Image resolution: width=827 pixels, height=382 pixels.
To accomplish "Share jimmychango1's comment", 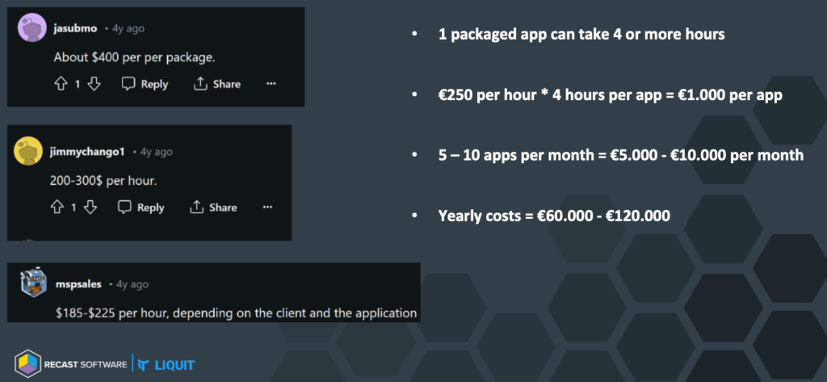I will 213,208.
